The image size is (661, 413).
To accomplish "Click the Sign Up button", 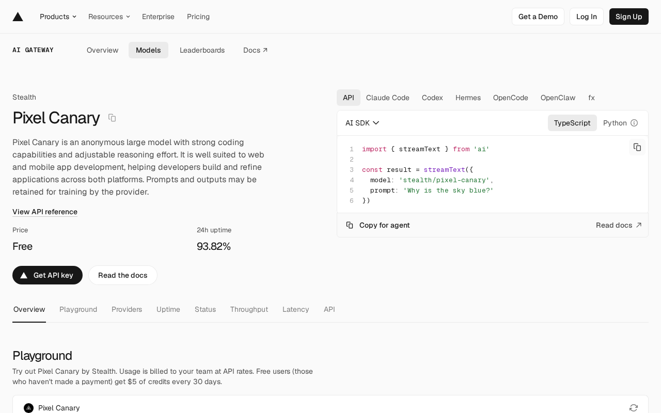I will (x=629, y=17).
